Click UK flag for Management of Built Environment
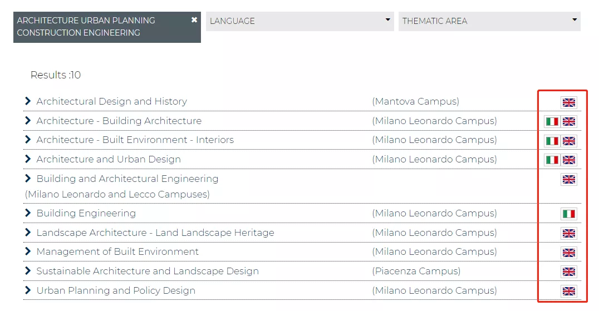This screenshot has width=599, height=311. click(568, 253)
